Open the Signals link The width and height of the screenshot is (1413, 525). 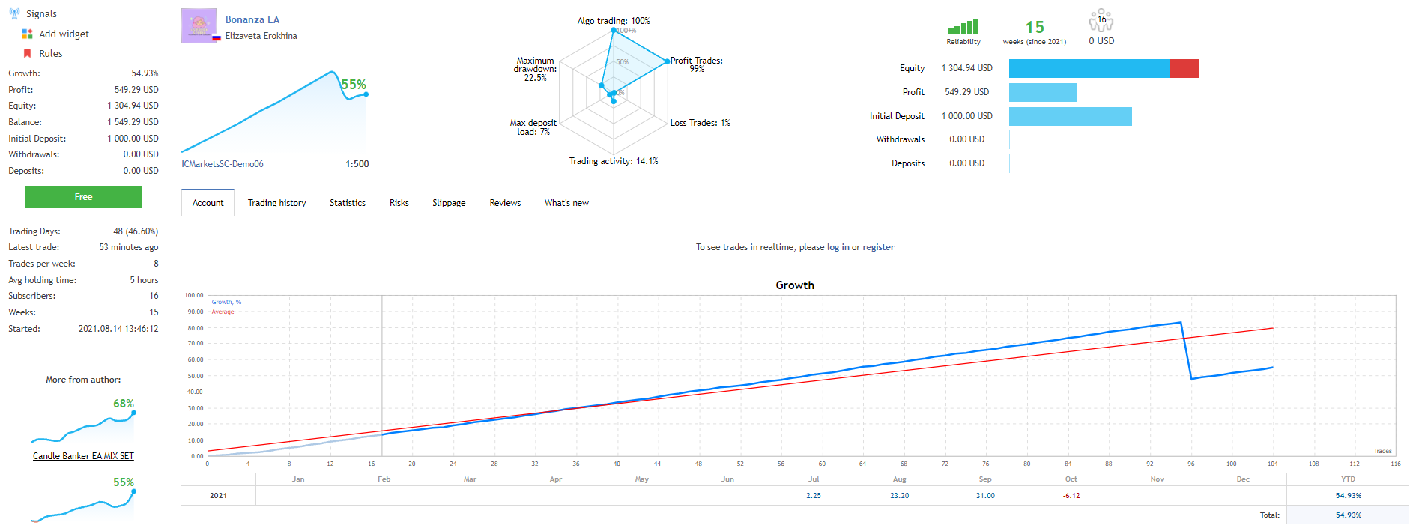coord(41,13)
